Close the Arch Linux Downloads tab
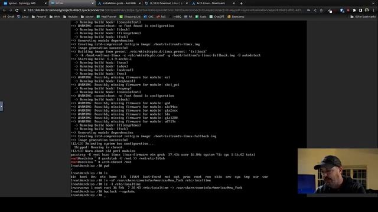This screenshot has width=378, height=212. point(234,4)
